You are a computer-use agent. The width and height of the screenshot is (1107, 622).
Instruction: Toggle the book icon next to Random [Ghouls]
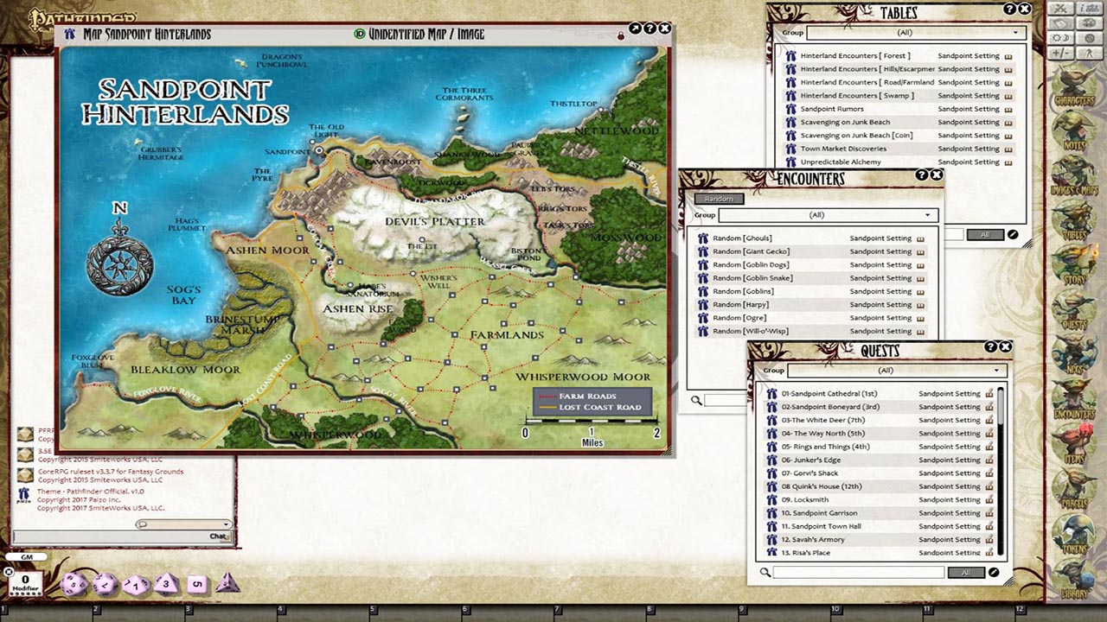pyautogui.click(x=919, y=238)
